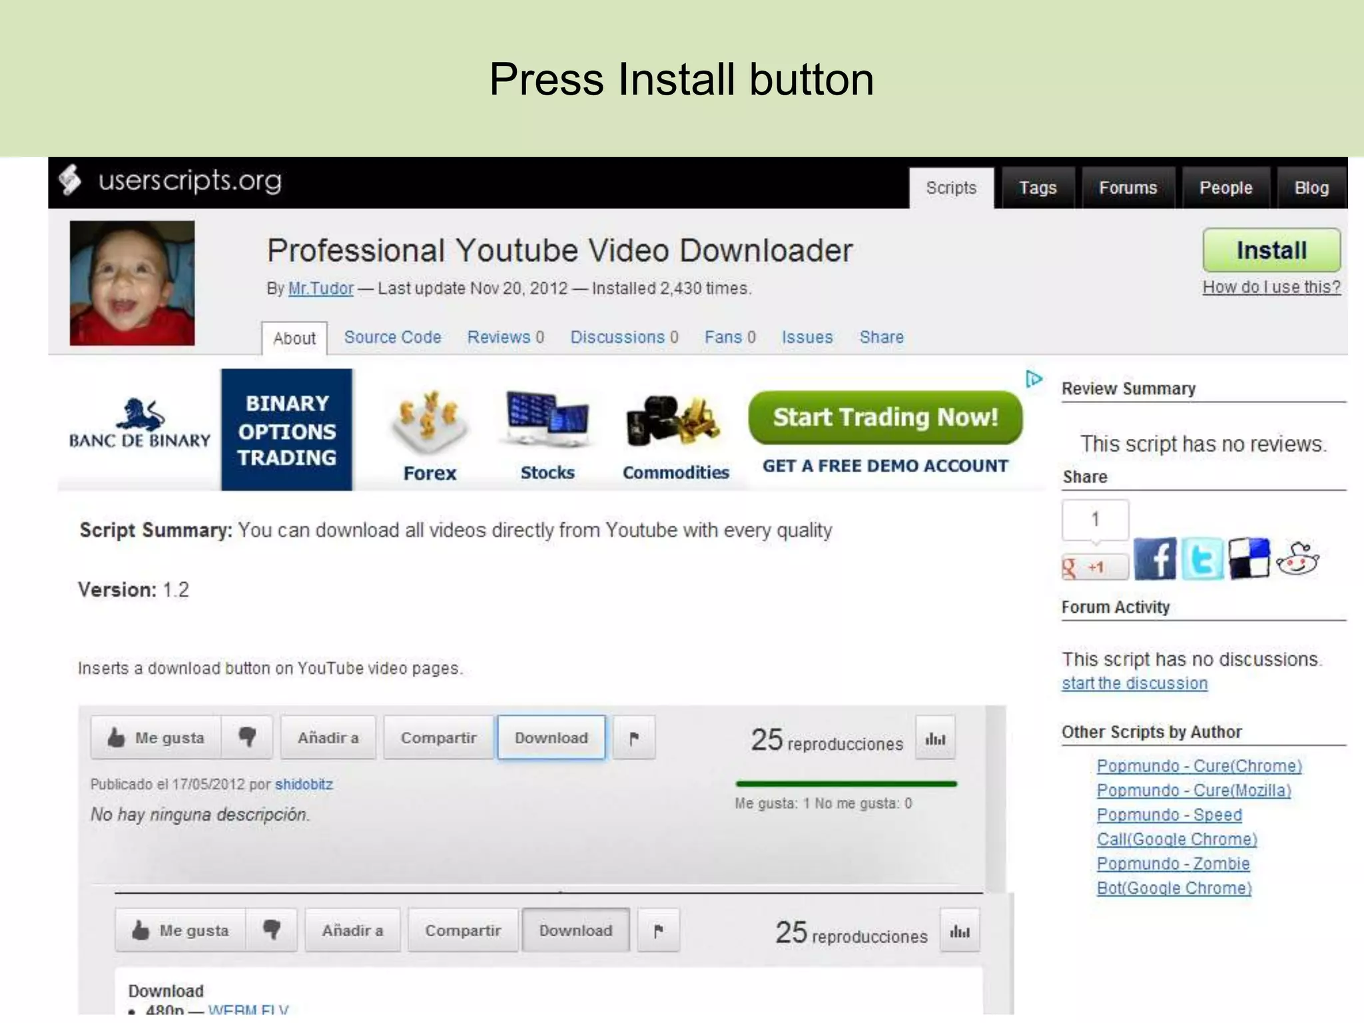Switch to the Source Code tab

click(392, 337)
